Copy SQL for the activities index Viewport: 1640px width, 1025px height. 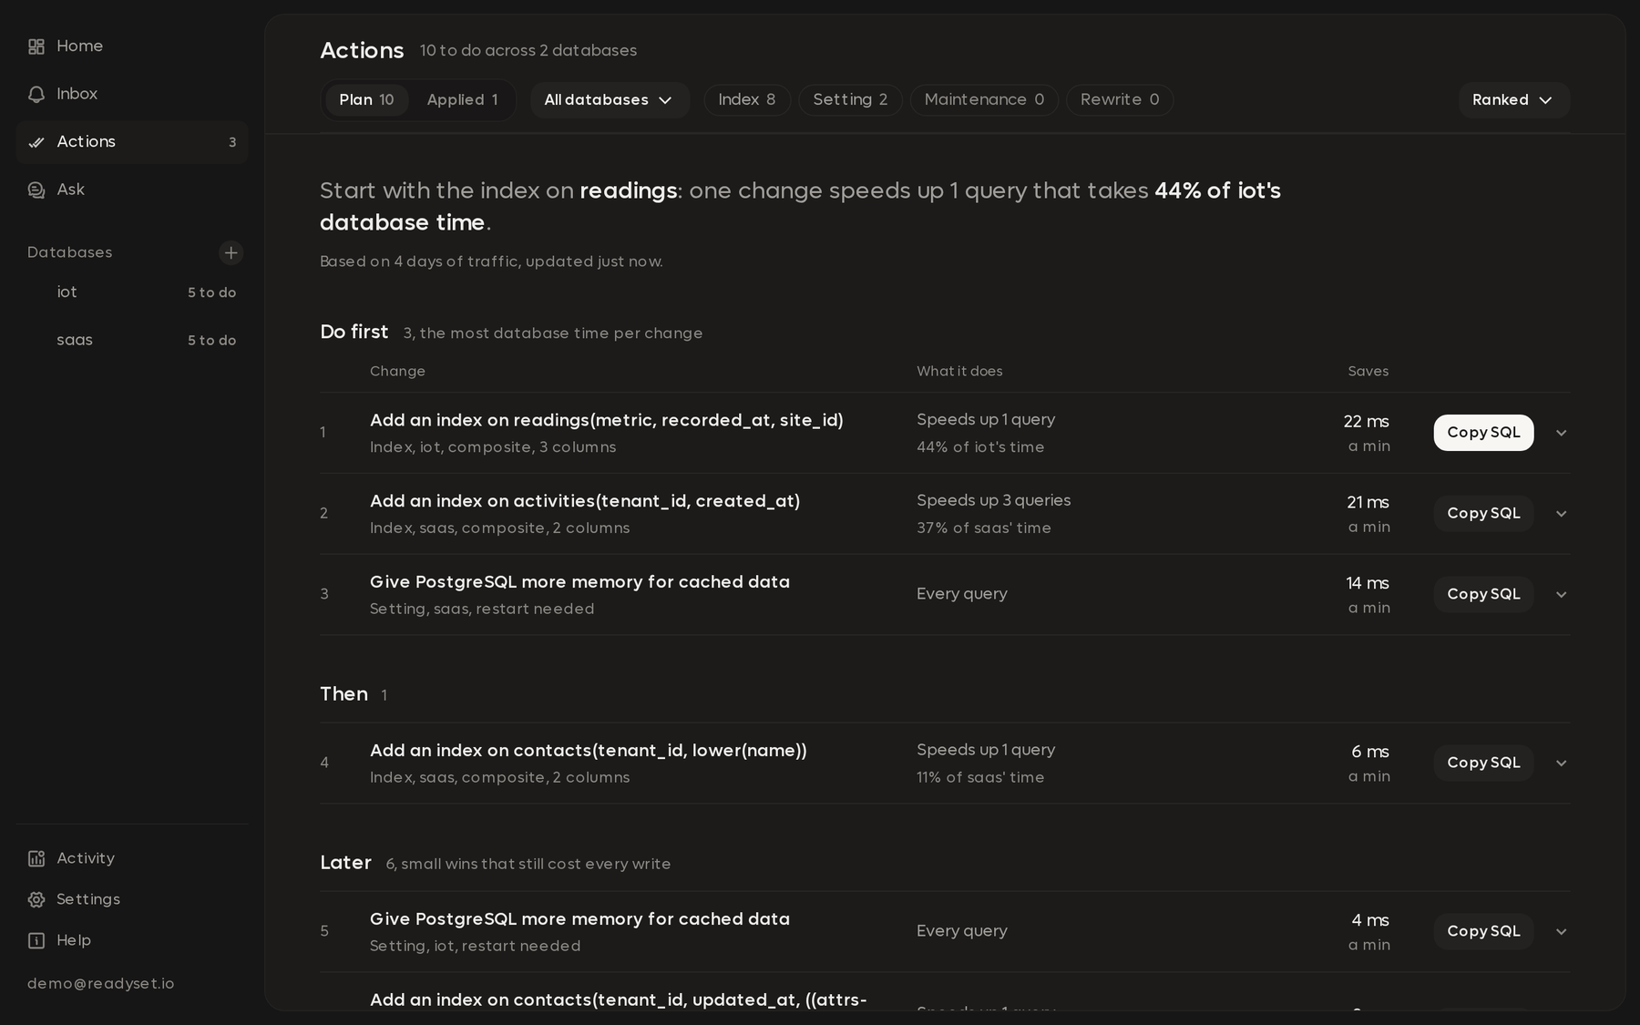[1483, 514]
